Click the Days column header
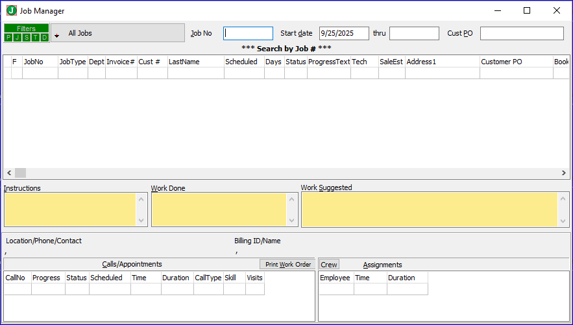Image resolution: width=573 pixels, height=325 pixels. 274,62
